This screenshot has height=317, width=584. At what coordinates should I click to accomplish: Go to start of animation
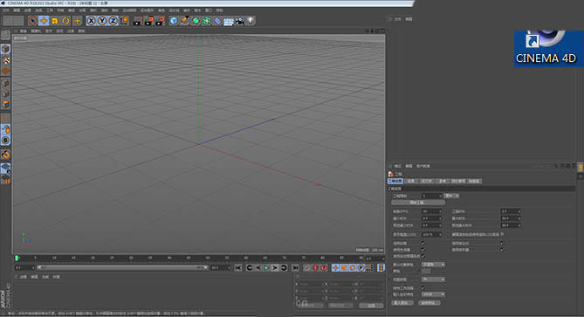pos(238,267)
